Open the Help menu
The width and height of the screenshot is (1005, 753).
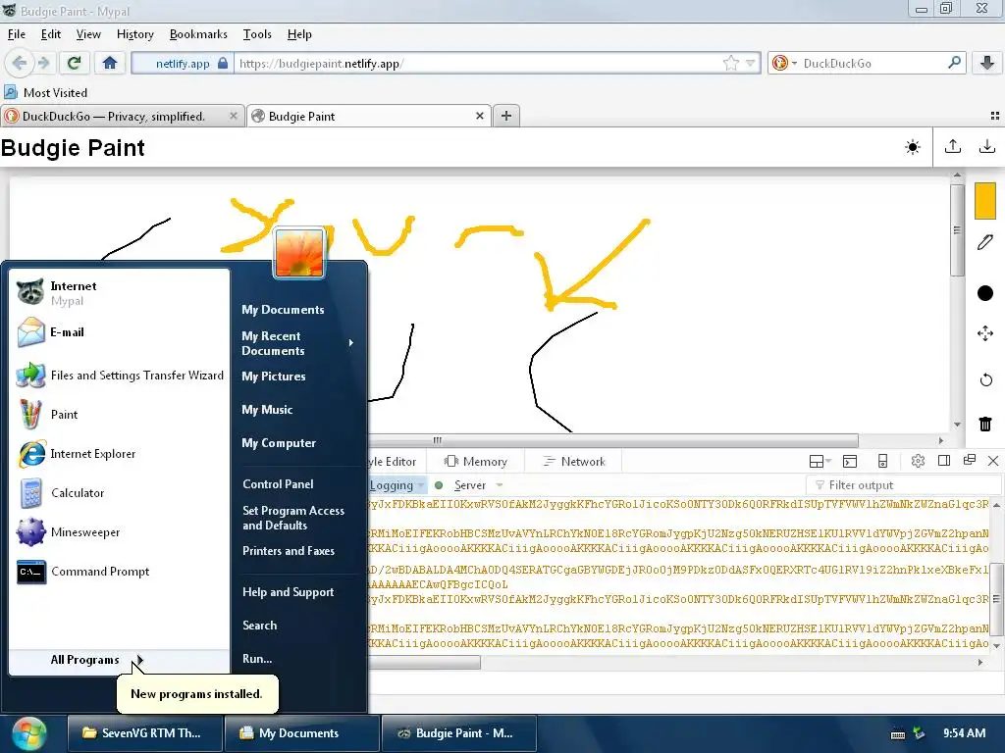tap(299, 34)
